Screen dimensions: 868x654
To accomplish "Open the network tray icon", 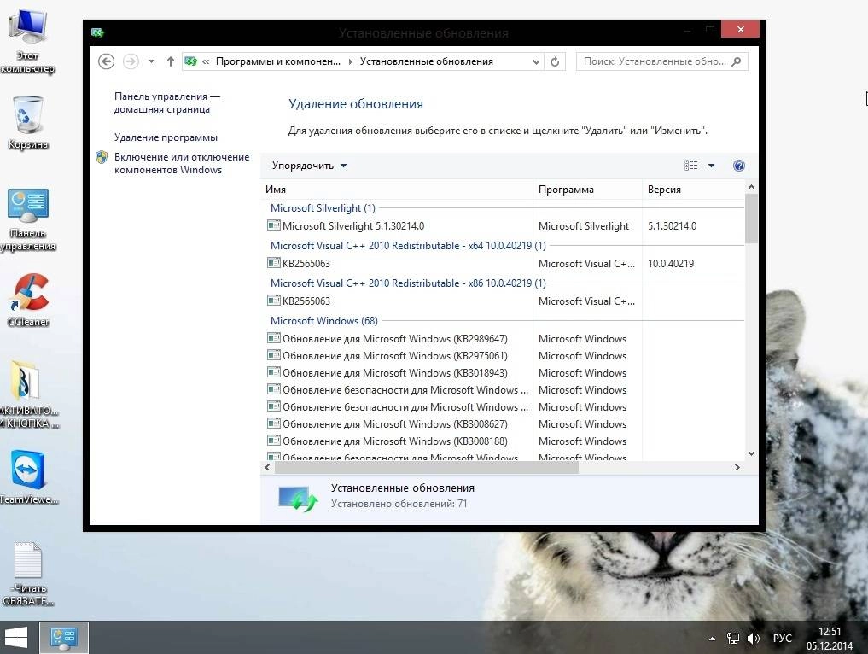I will coord(732,639).
